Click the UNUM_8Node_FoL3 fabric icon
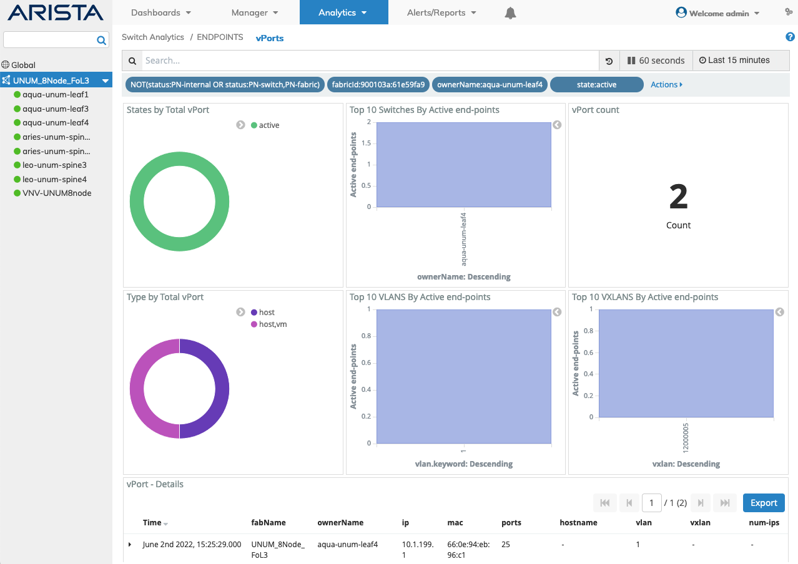The image size is (798, 564). [6, 80]
